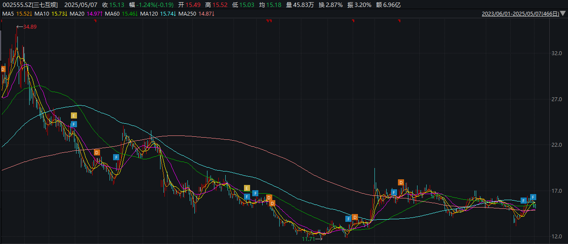Click the rightmost yellow E event marker

[247, 188]
